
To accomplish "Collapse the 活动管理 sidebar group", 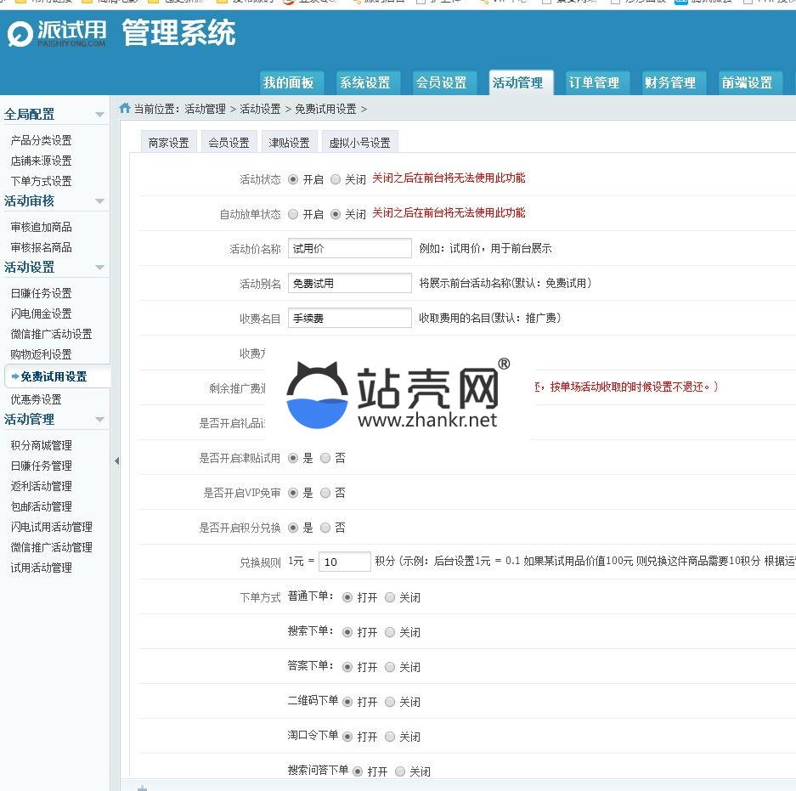I will click(x=99, y=420).
